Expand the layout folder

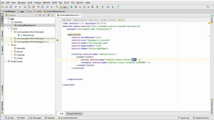pyautogui.click(x=12, y=52)
